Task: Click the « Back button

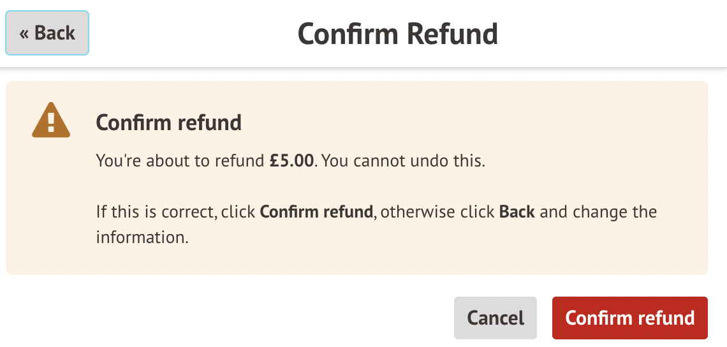Action: pos(47,33)
